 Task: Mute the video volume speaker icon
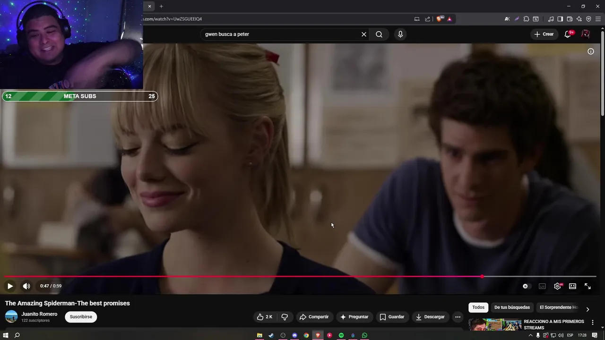[x=26, y=286]
